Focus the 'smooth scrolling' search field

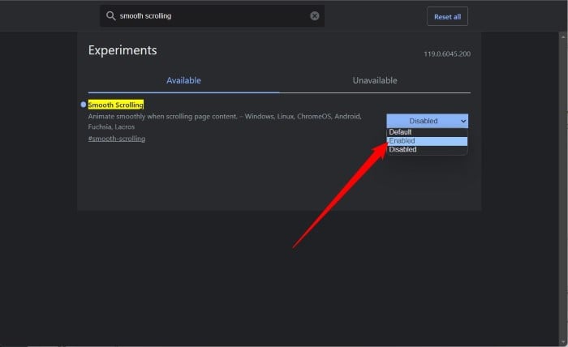pos(211,16)
